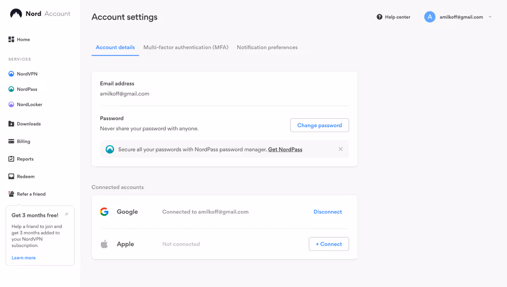507x287 pixels.
Task: Click the SERVICES sidebar label
Action: coord(19,59)
